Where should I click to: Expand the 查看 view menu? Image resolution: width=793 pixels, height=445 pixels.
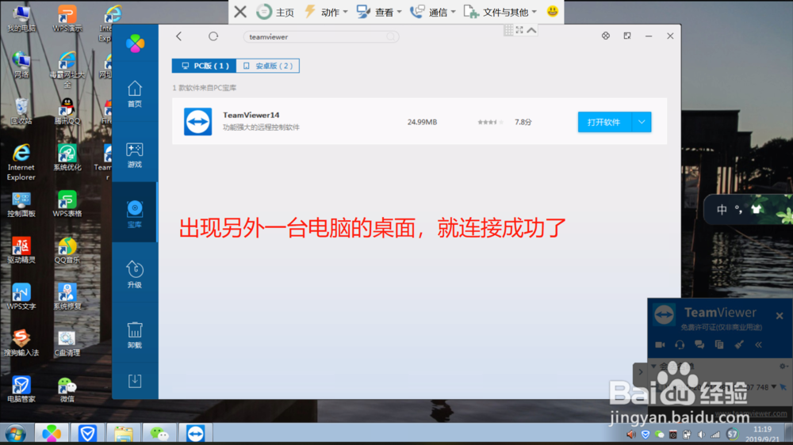click(379, 12)
